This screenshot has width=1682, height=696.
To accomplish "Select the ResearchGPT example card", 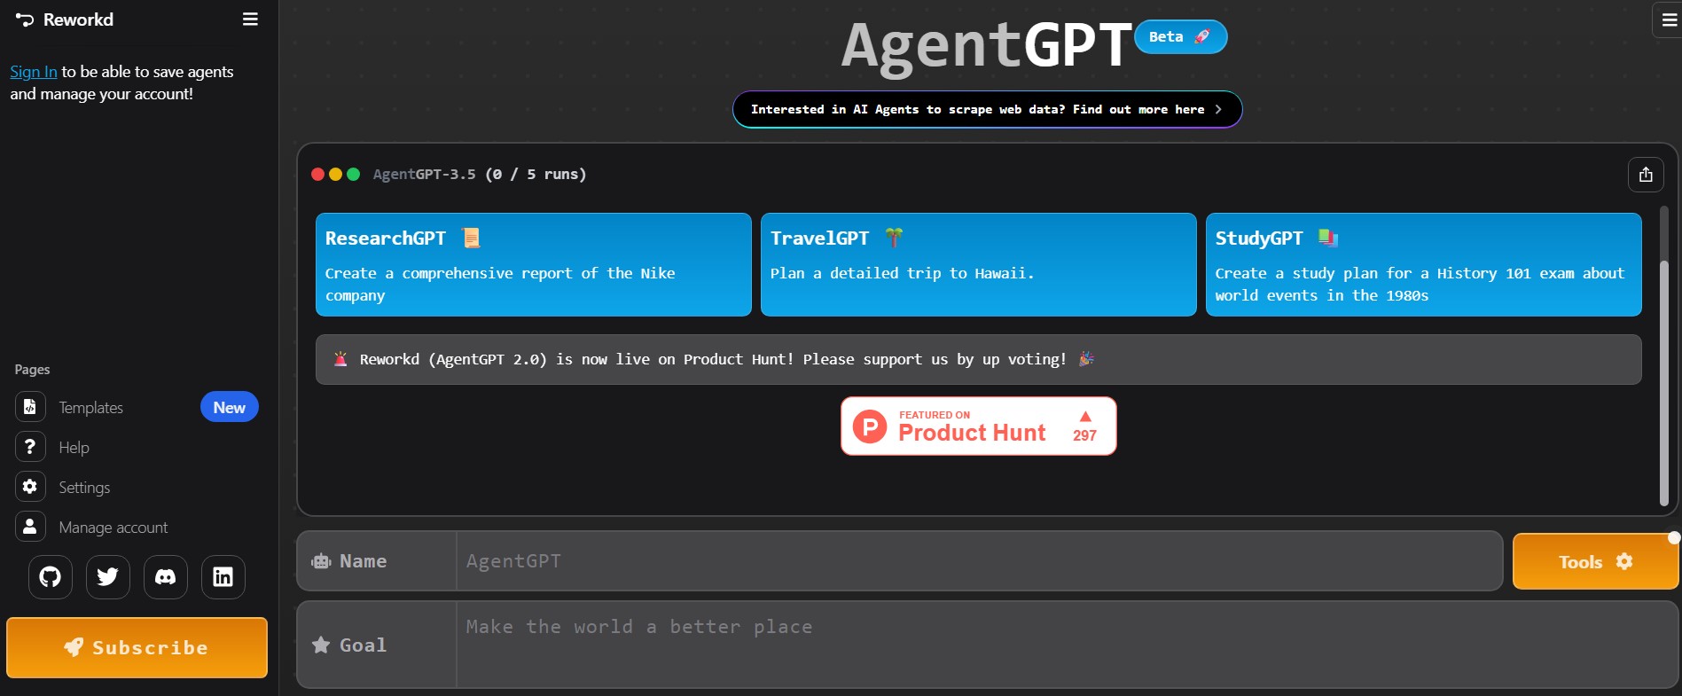I will click(x=534, y=264).
